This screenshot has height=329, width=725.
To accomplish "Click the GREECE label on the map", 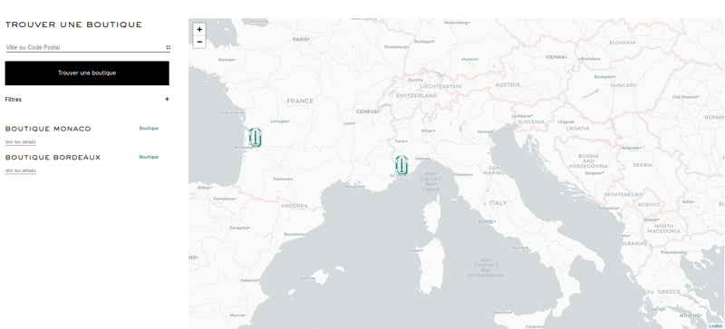I will tap(669, 292).
